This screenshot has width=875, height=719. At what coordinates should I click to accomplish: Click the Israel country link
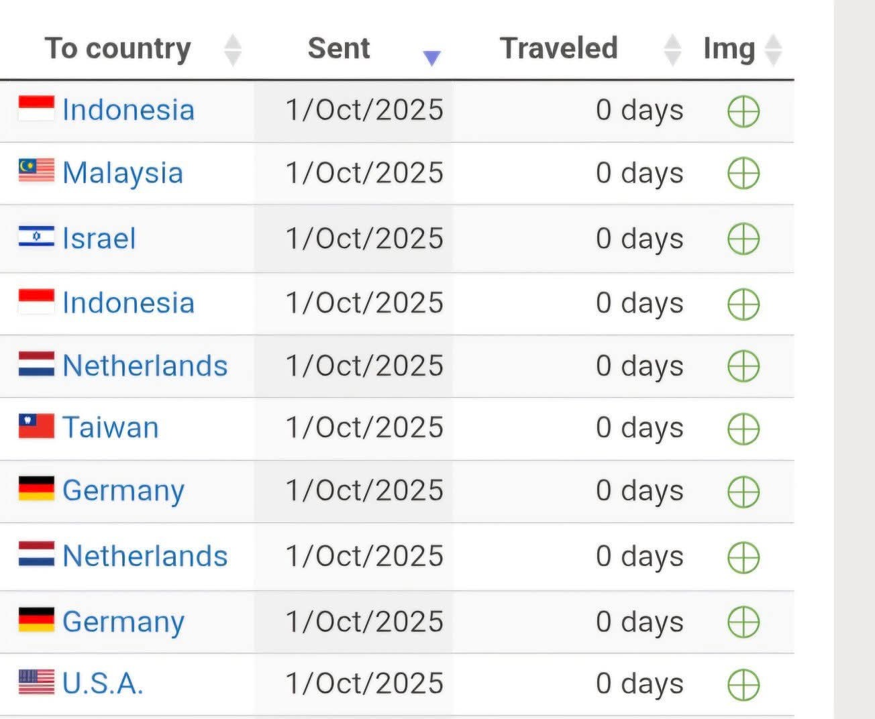click(x=99, y=239)
